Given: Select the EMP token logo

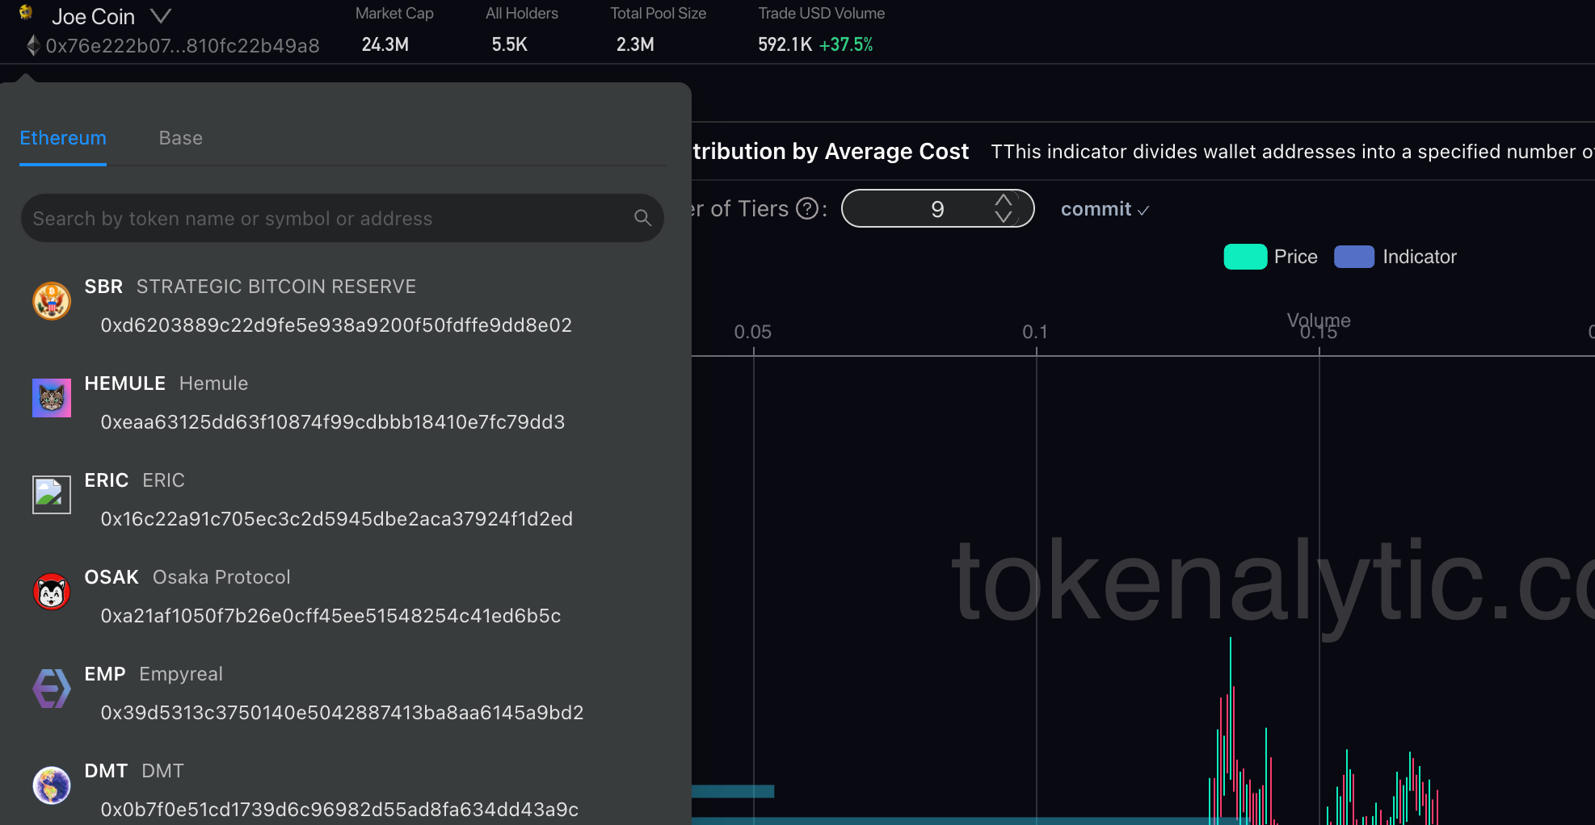Looking at the screenshot, I should coord(52,689).
